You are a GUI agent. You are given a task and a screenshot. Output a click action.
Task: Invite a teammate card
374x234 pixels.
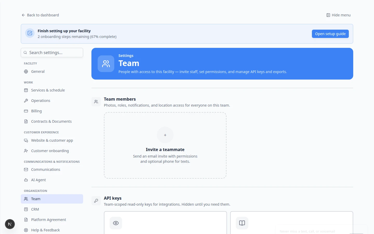pyautogui.click(x=165, y=145)
